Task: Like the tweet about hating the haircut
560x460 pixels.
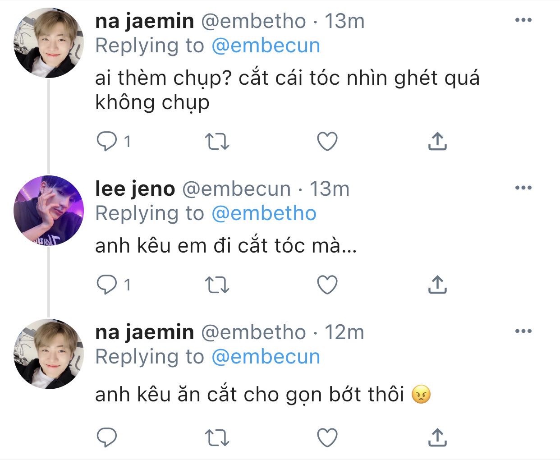Action: click(x=327, y=142)
